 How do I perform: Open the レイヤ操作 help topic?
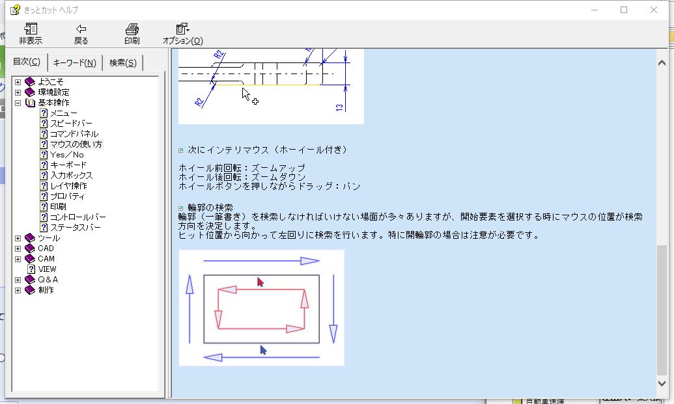point(69,185)
